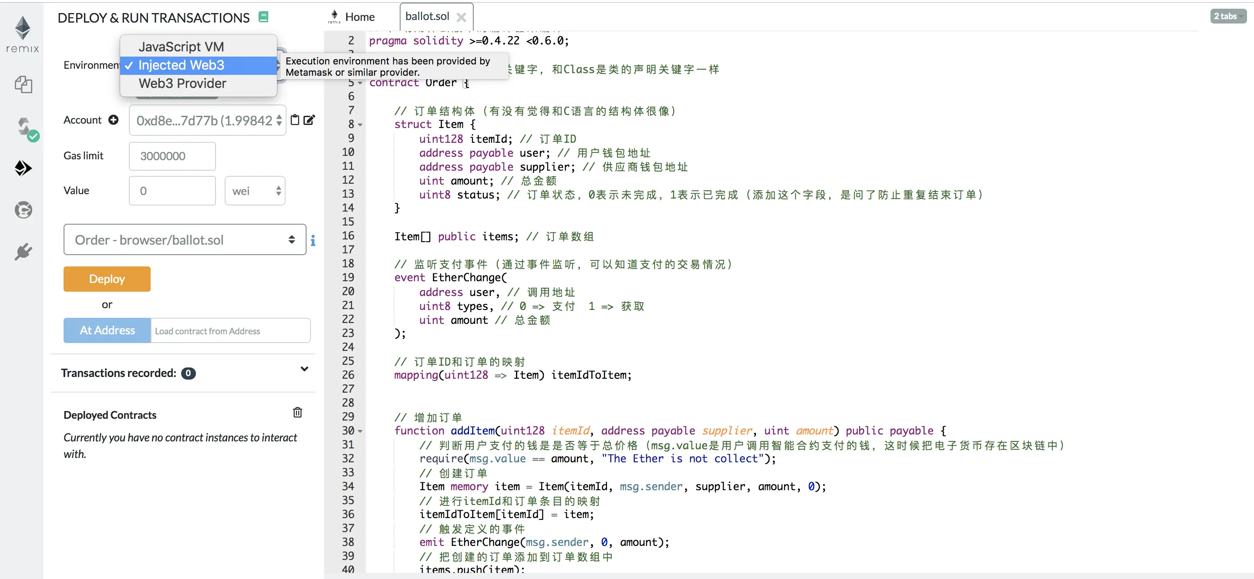Click the At Address button
This screenshot has width=1254, height=579.
[x=107, y=330]
